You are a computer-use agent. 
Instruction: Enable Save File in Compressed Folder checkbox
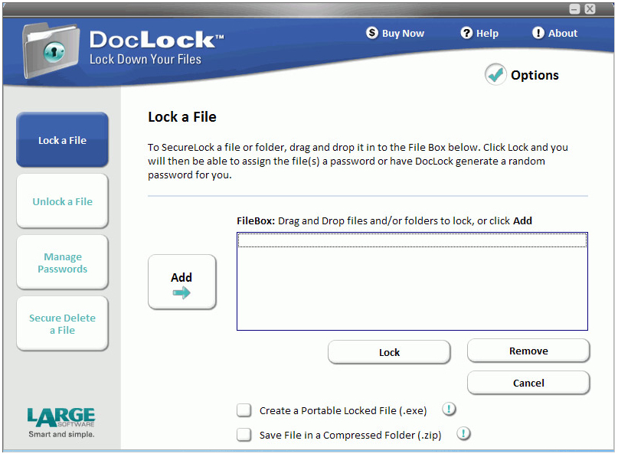tap(244, 435)
